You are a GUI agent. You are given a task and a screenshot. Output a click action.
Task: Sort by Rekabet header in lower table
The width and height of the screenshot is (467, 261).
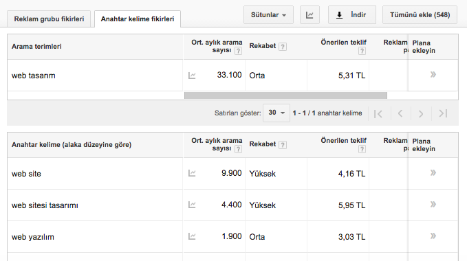(263, 144)
